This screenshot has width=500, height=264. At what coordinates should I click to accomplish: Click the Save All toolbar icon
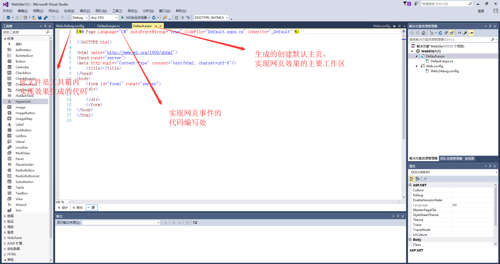45,17
